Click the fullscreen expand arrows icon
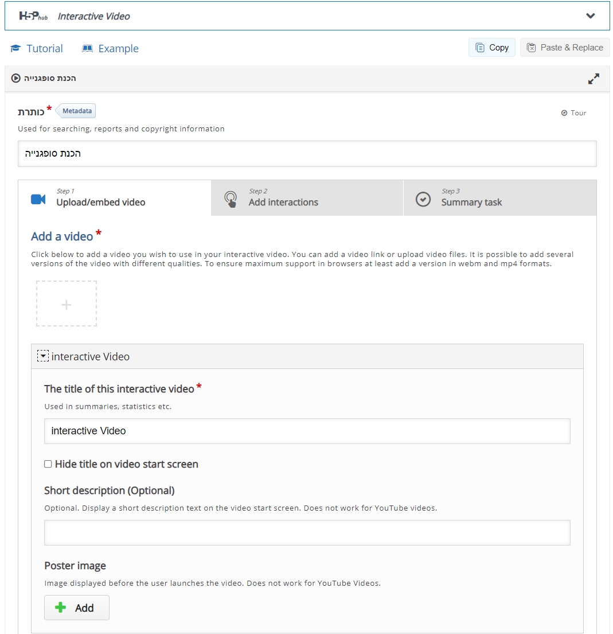Image resolution: width=613 pixels, height=634 pixels. pyautogui.click(x=594, y=79)
